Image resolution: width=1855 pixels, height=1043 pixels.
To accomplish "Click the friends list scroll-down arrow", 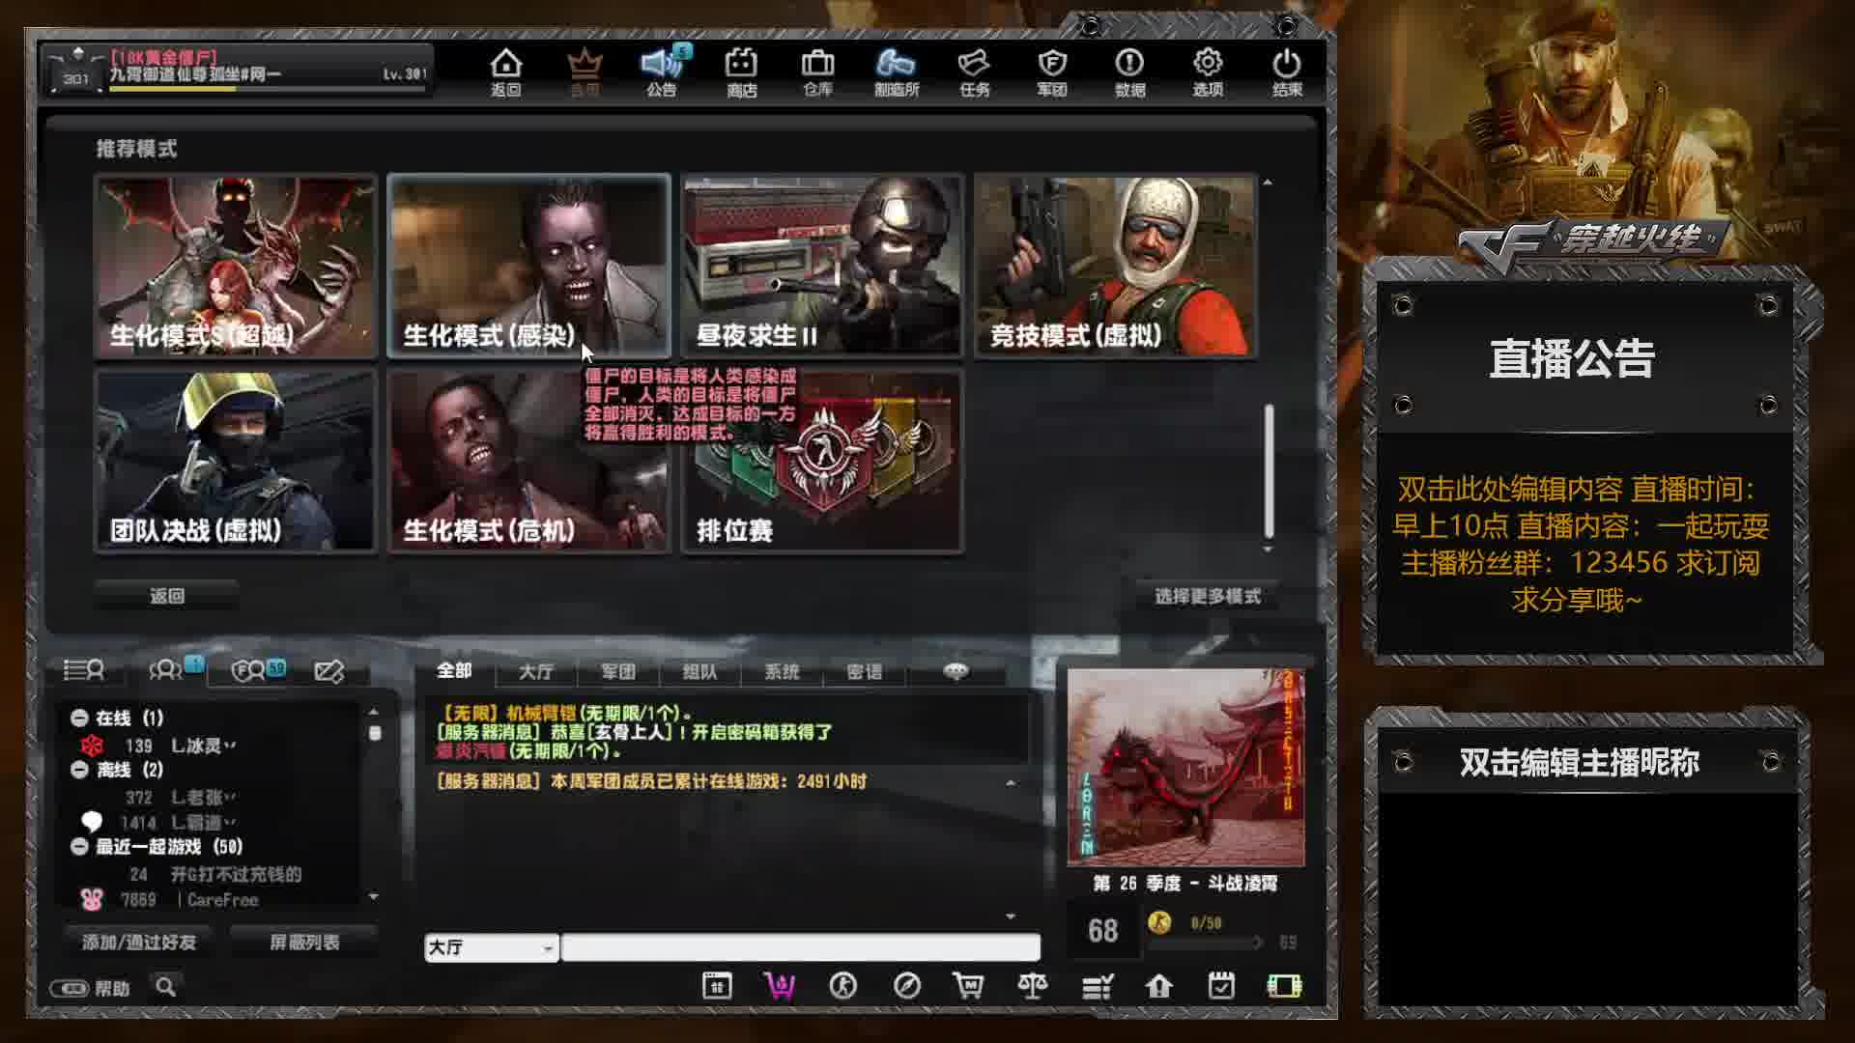I will [x=374, y=897].
